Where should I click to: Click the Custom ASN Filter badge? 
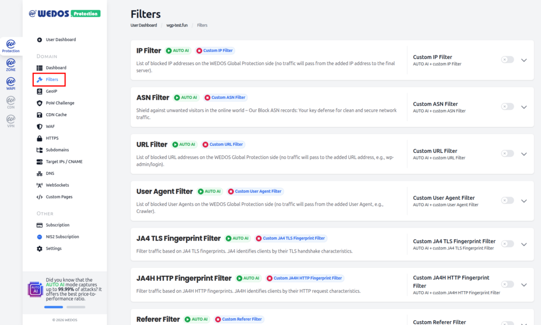tap(225, 98)
